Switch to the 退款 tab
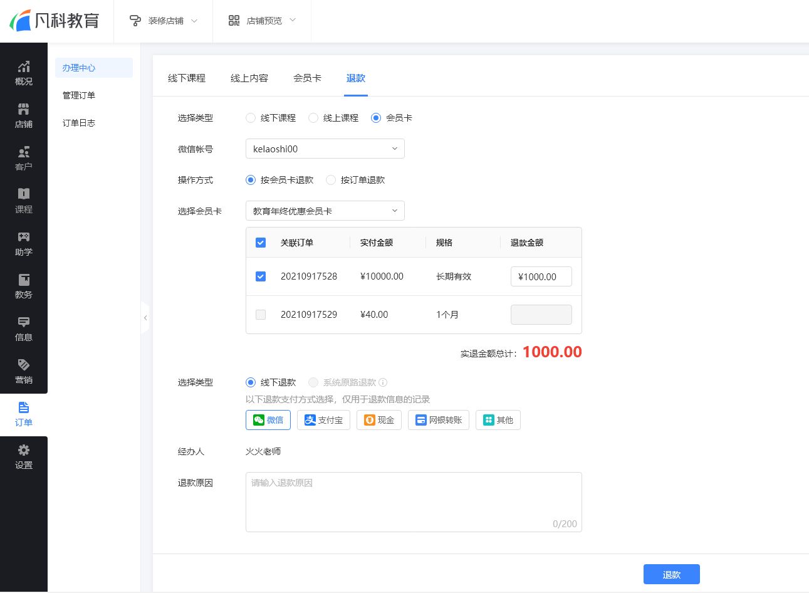The image size is (809, 593). click(356, 78)
